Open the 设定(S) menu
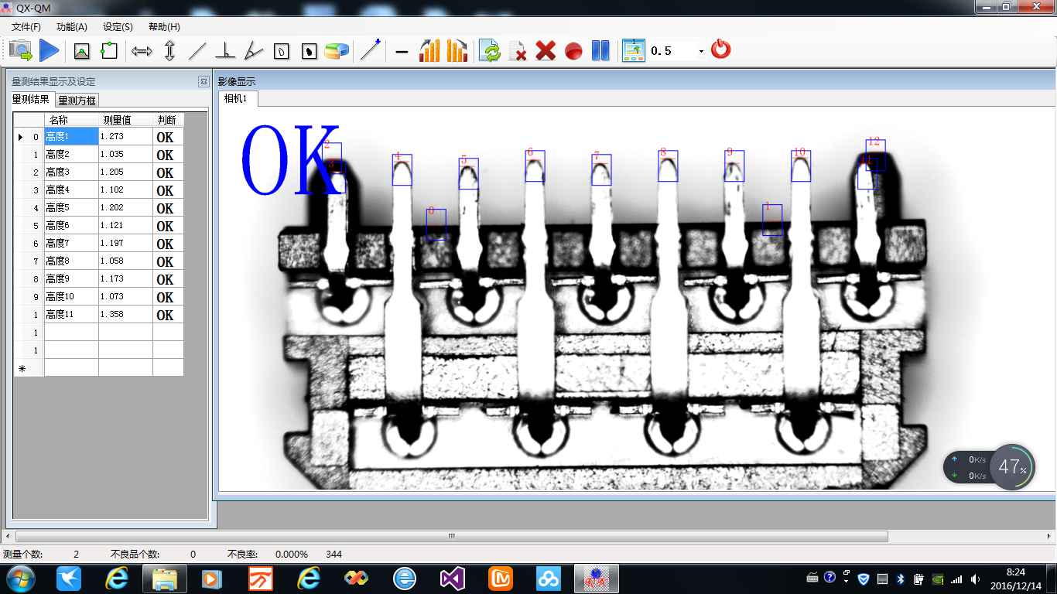This screenshot has height=594, width=1057. pos(118,26)
